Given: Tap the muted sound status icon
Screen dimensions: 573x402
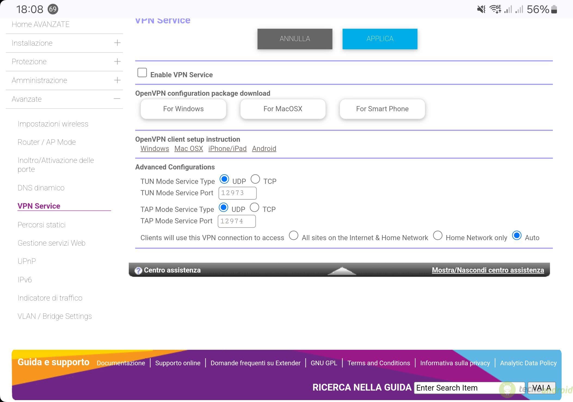Looking at the screenshot, I should 481,10.
